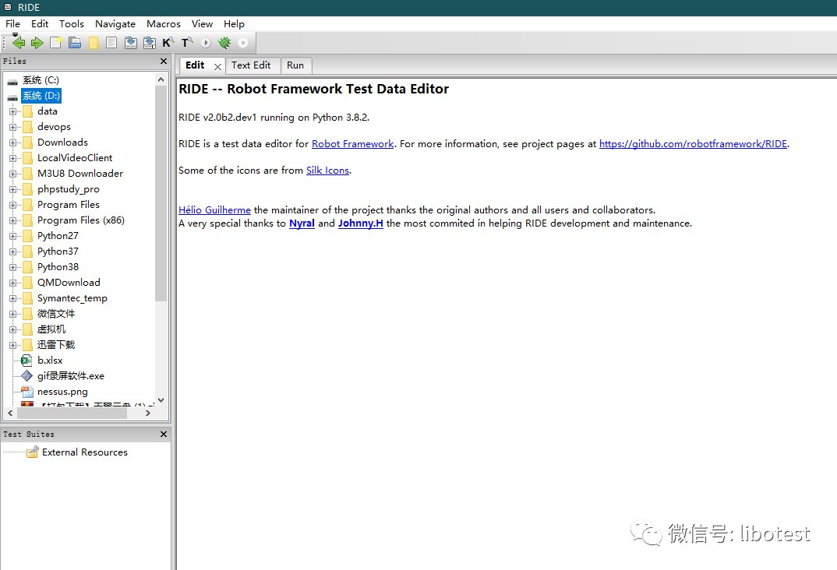This screenshot has height=570, width=837.
Task: Click the Stop test run icon
Action: (x=243, y=43)
